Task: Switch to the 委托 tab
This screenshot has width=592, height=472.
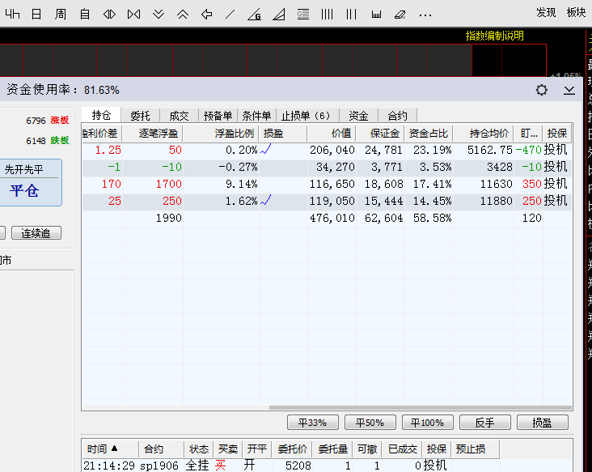Action: click(140, 116)
